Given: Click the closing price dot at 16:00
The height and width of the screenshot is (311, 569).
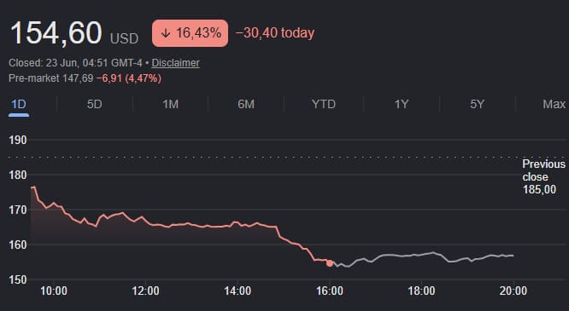Looking at the screenshot, I should pyautogui.click(x=330, y=263).
